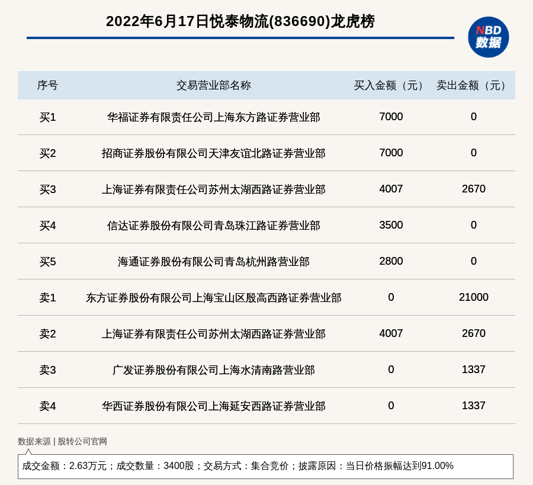Select 东方证券股份有限公司上海宝山区殷高西路证券营业部
This screenshot has height=485, width=533.
(x=213, y=298)
